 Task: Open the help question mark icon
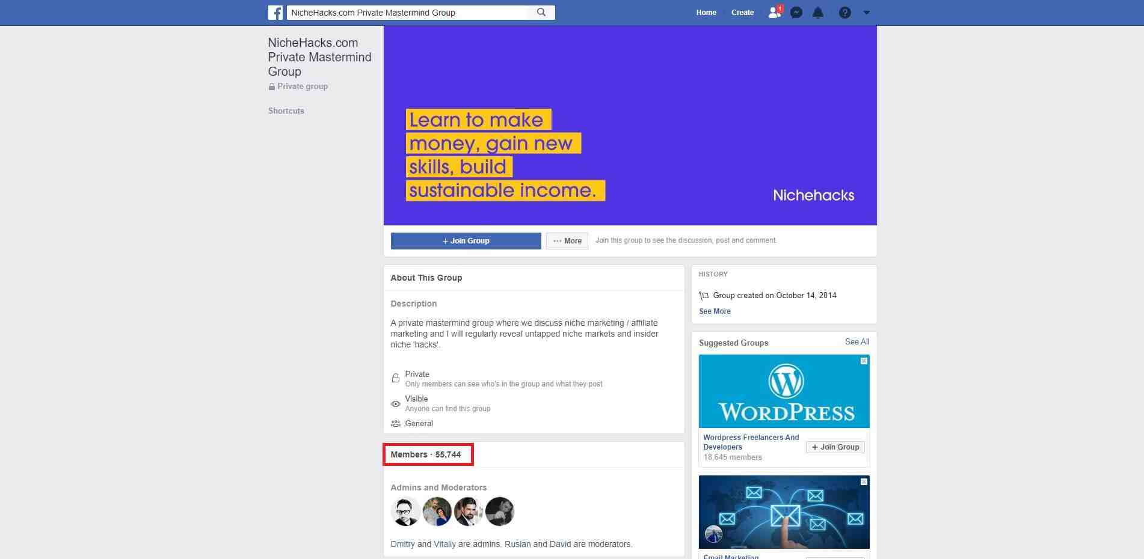click(845, 13)
